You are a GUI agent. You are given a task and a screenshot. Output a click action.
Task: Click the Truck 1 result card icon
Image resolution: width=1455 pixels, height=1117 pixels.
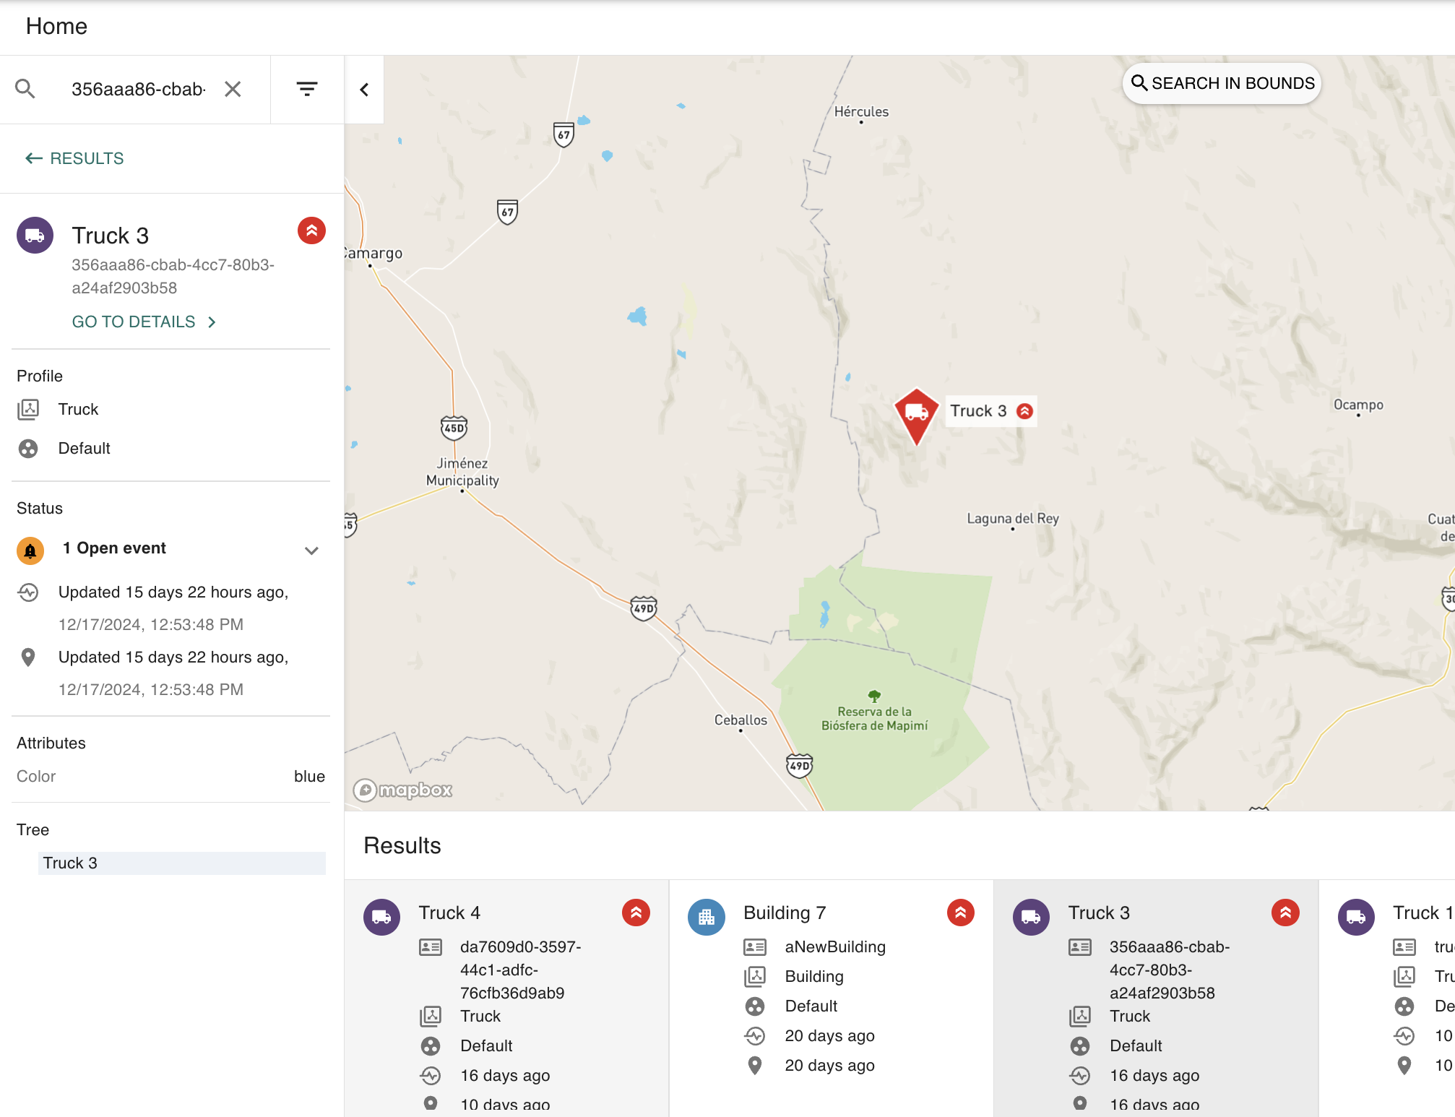coord(1356,917)
